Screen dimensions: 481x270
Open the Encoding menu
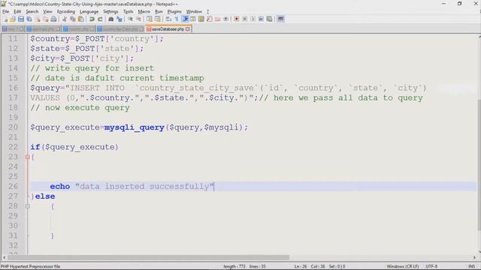(66, 11)
